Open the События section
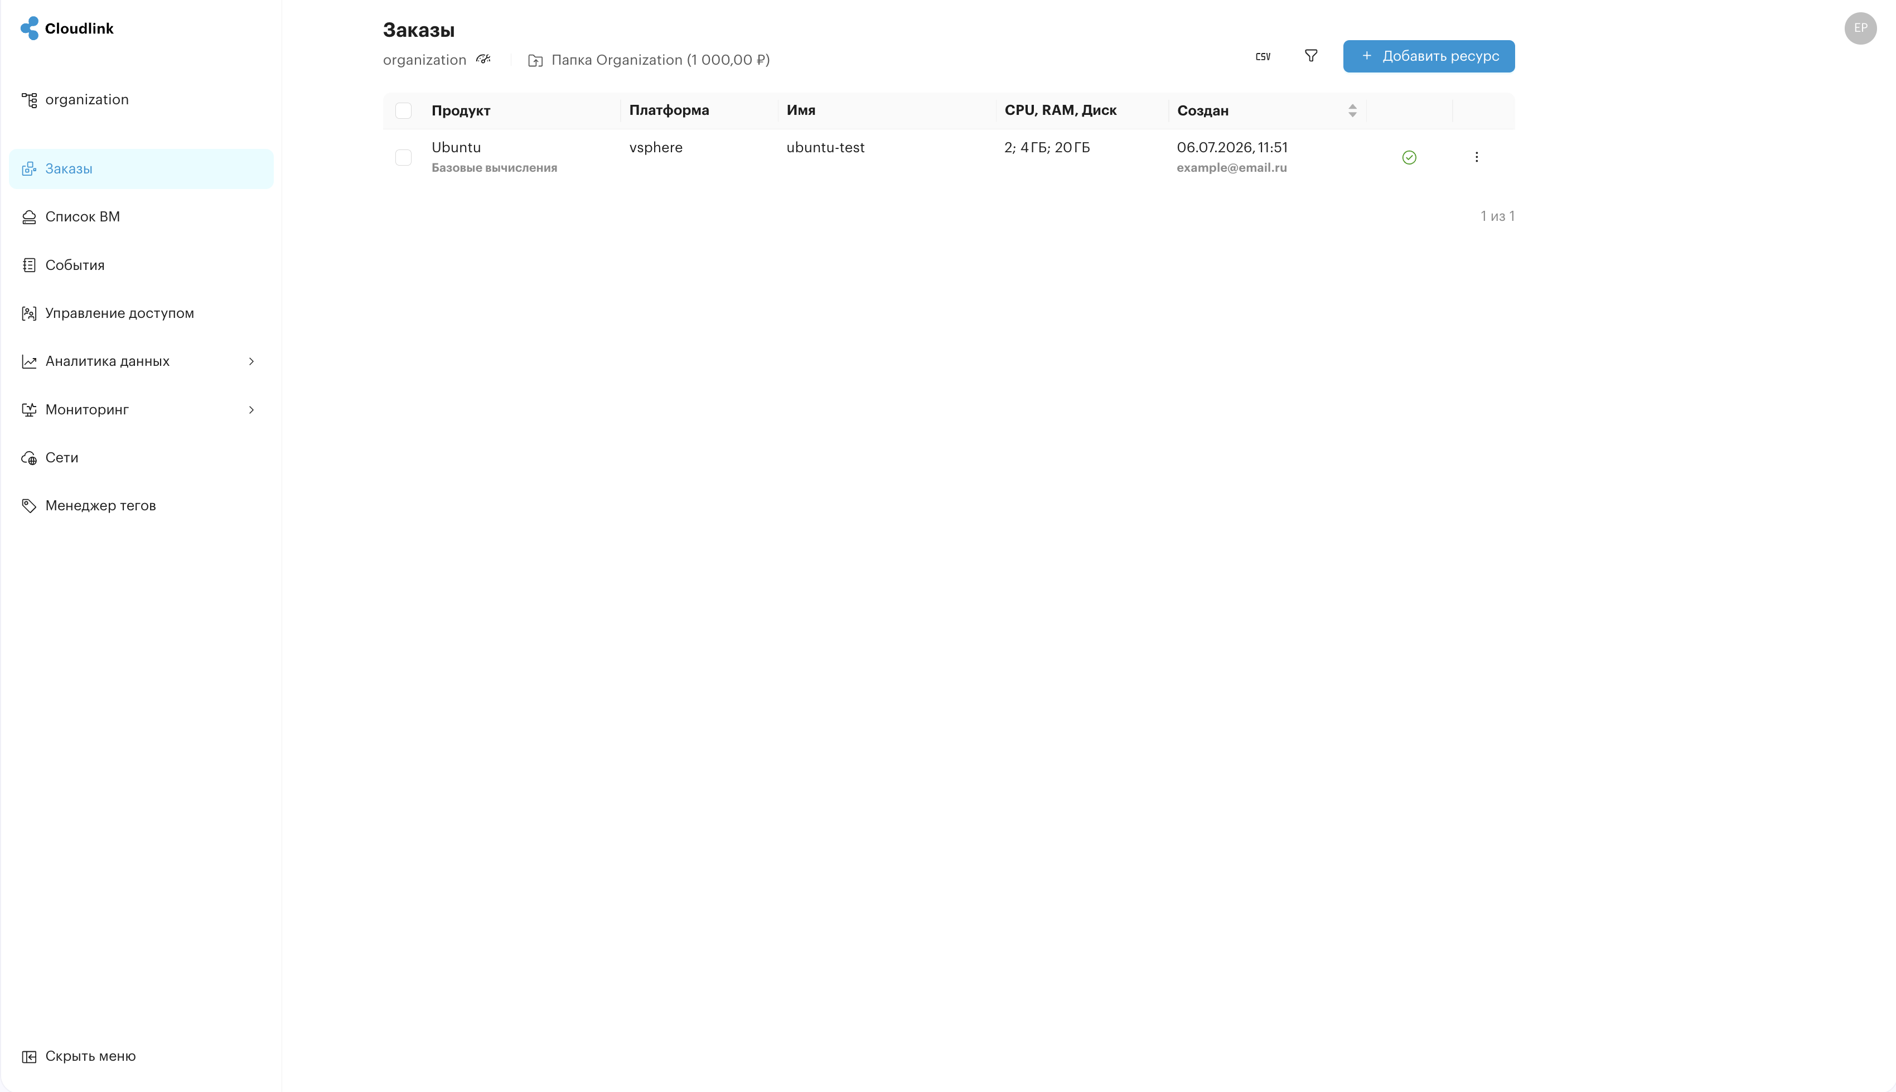The height and width of the screenshot is (1092, 1896). click(141, 265)
